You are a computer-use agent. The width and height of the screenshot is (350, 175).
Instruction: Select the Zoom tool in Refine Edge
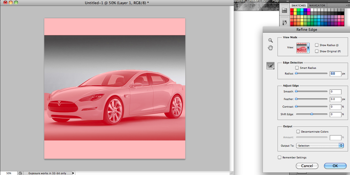270,40
